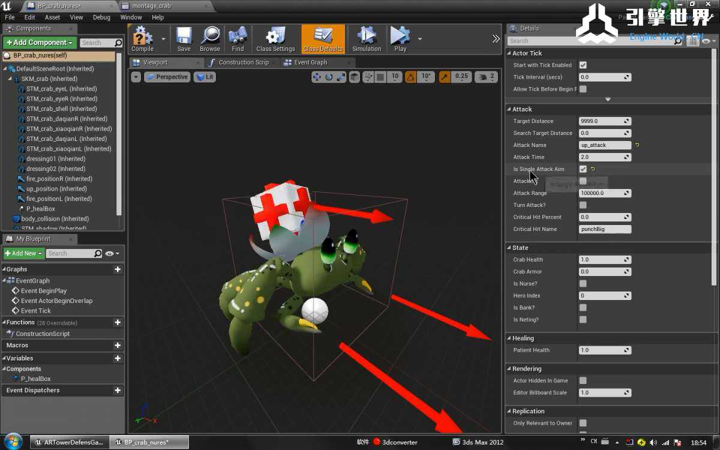The height and width of the screenshot is (450, 720).
Task: Select the scale gizmo tool in viewport
Action: [x=340, y=77]
